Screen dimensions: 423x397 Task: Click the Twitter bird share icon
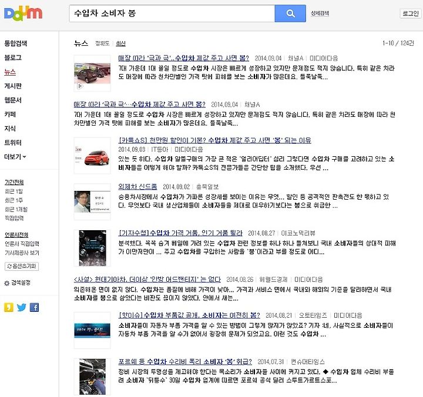pos(22,307)
